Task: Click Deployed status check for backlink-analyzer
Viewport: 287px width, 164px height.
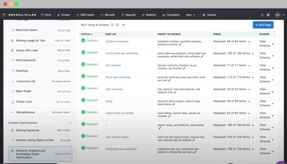Action: pos(83,40)
